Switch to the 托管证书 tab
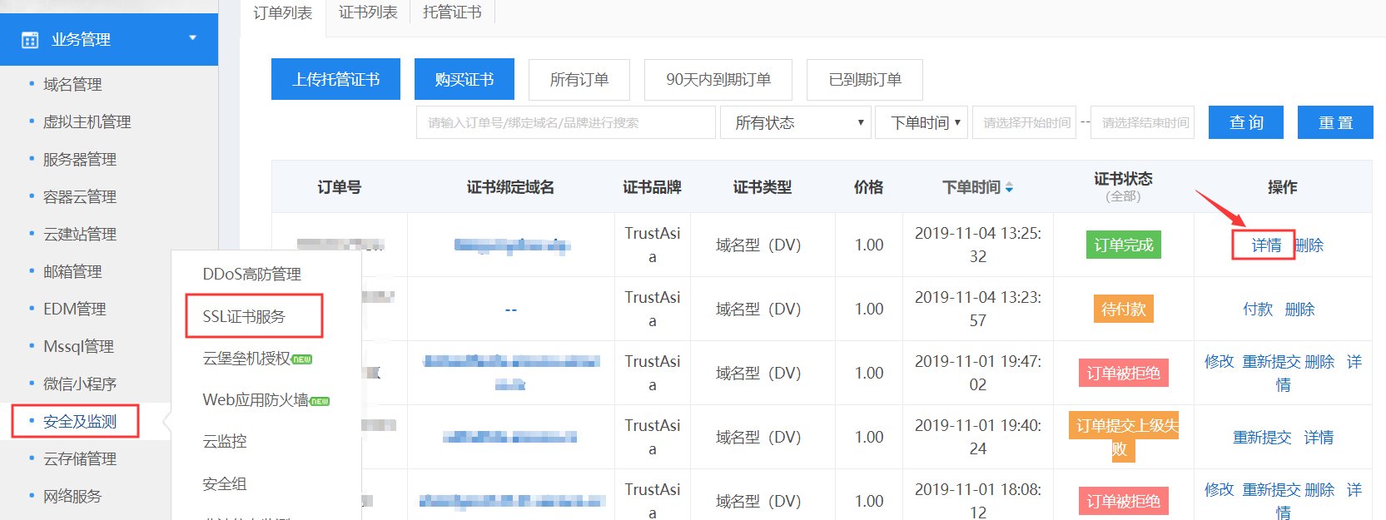Viewport: 1386px width, 520px height. click(x=452, y=12)
